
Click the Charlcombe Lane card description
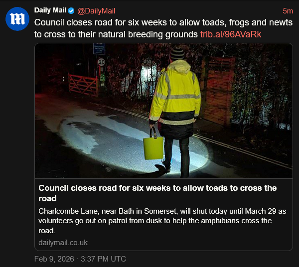pyautogui.click(x=162, y=221)
